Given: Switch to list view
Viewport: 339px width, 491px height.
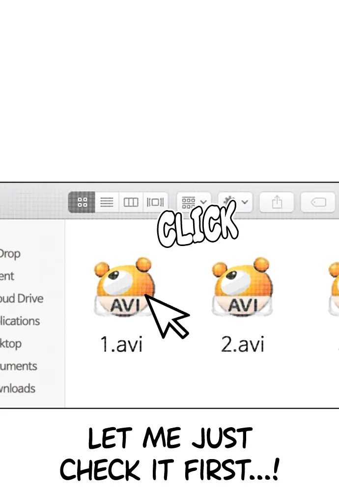Looking at the screenshot, I should pyautogui.click(x=107, y=202).
